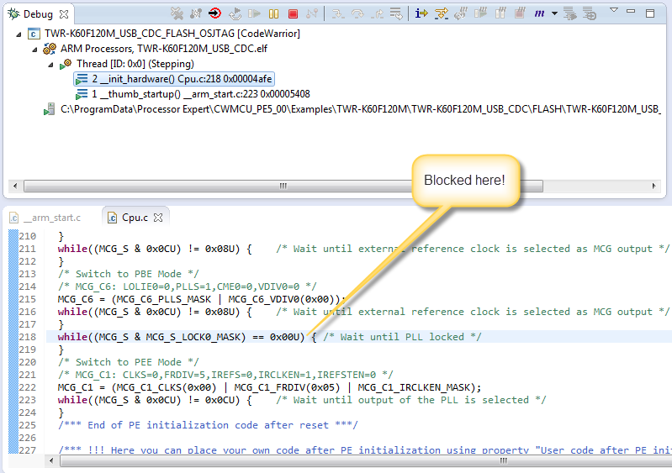Click the Debug view horizontal scrollbar
The height and width of the screenshot is (473, 672).
click(x=336, y=186)
